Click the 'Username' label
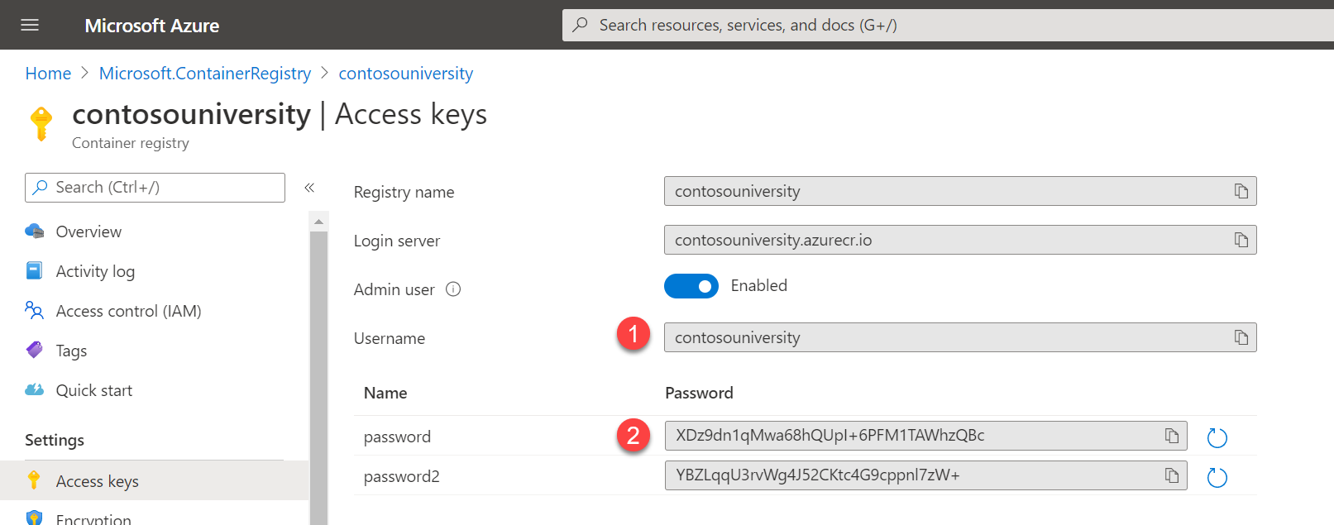Viewport: 1334px width, 525px height. [390, 338]
